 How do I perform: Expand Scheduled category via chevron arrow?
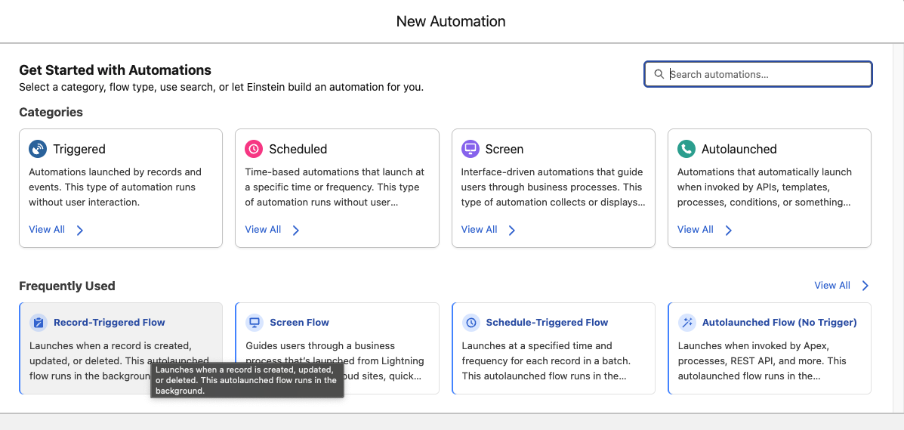[296, 230]
